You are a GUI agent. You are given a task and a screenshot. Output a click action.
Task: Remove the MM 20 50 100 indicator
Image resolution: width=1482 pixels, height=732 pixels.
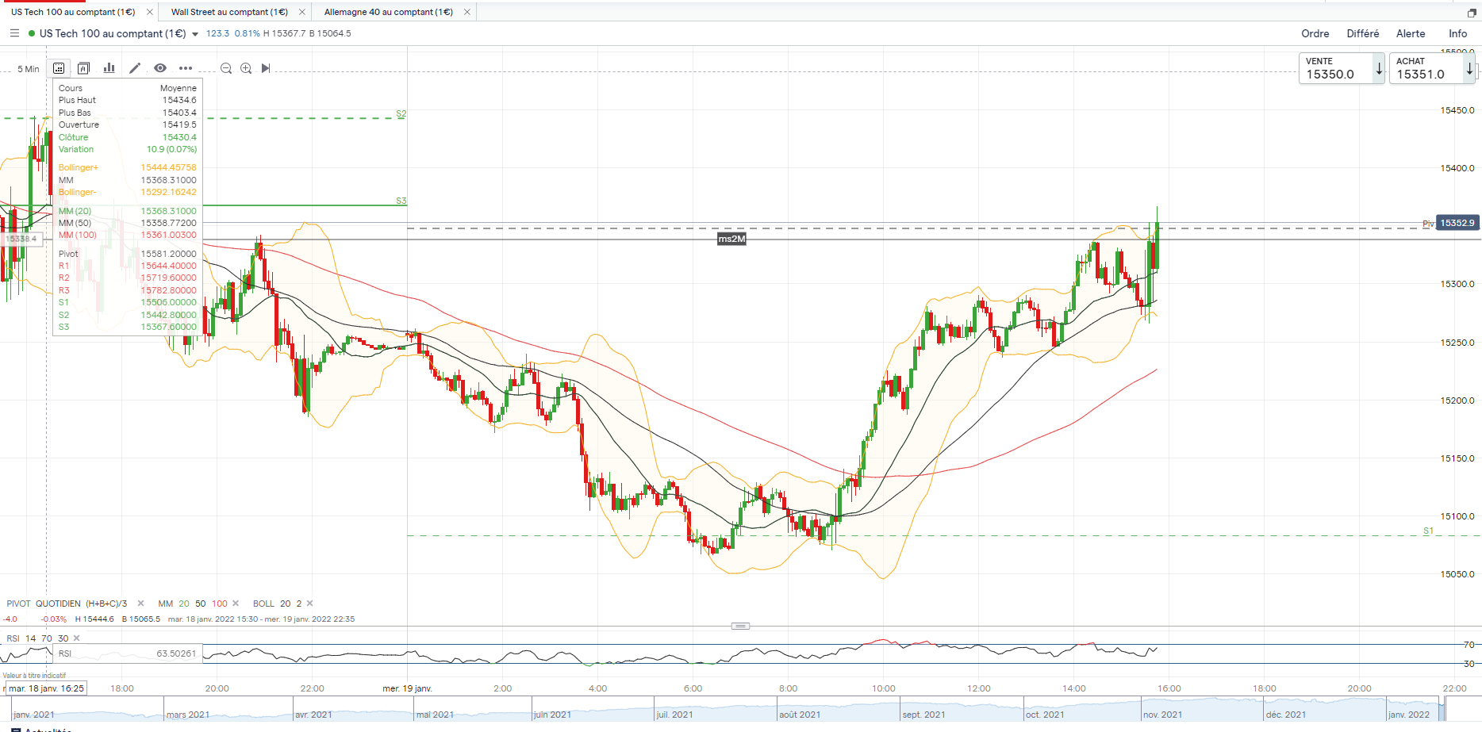pos(236,604)
